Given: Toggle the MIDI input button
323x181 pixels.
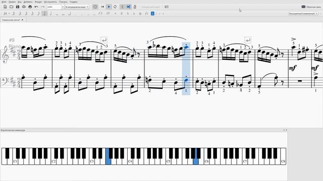Looking at the screenshot, I should [95, 7].
